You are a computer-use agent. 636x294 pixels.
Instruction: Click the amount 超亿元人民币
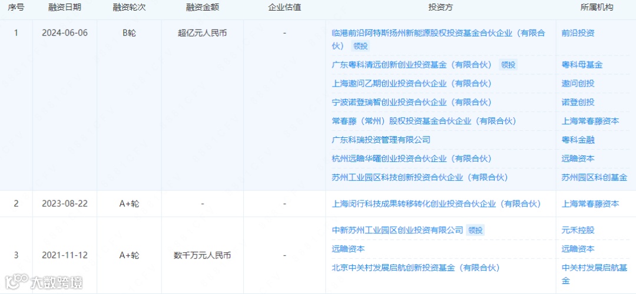(x=203, y=34)
